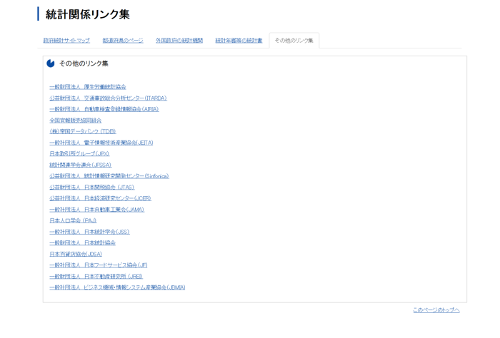Screen dimensions: 500x338
Task: Select the active その他のリンク集 tab
Action: coord(294,41)
